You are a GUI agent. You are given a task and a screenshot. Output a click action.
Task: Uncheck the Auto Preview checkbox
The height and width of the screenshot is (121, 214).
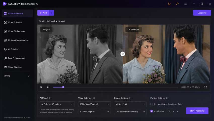(152, 111)
